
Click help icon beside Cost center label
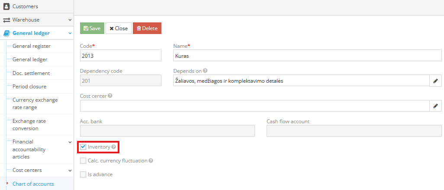[x=110, y=96]
